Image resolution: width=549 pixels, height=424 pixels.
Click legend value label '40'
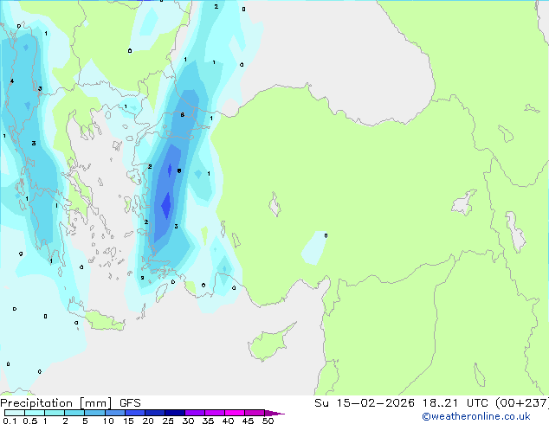(228, 421)
